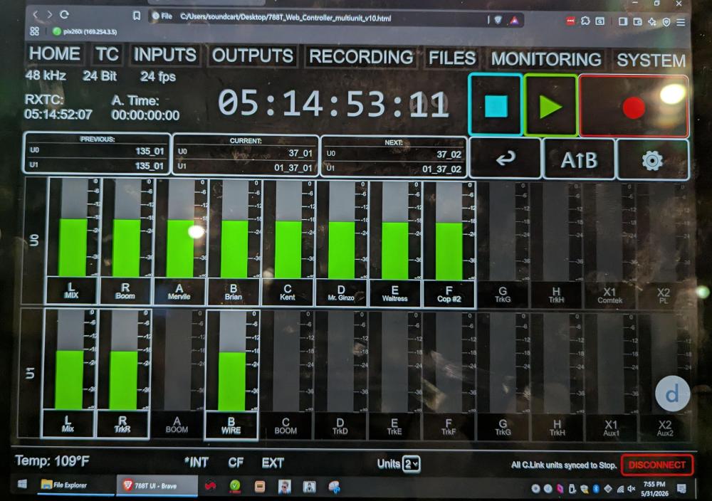The width and height of the screenshot is (712, 501).
Task: Go to the RECORDING tab
Action: click(x=362, y=57)
